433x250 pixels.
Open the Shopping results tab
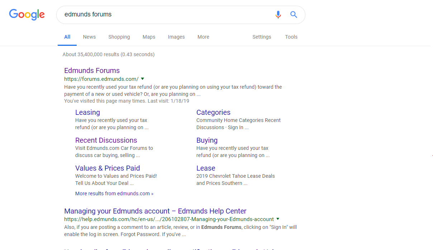pyautogui.click(x=119, y=37)
